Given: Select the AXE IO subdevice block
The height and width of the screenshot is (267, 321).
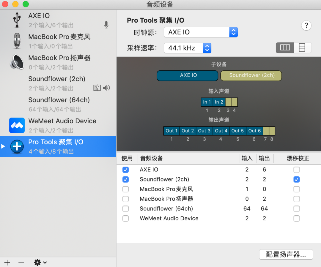Looking at the screenshot, I should click(x=188, y=75).
